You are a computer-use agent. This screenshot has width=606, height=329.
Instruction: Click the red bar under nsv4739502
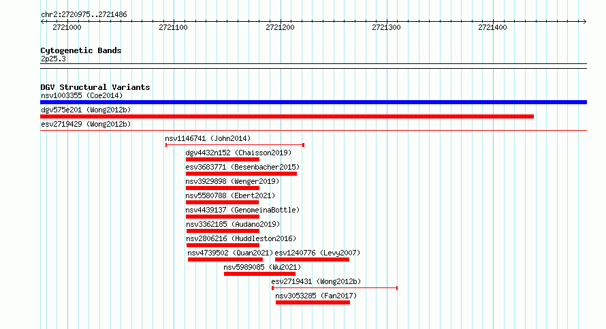pos(225,260)
